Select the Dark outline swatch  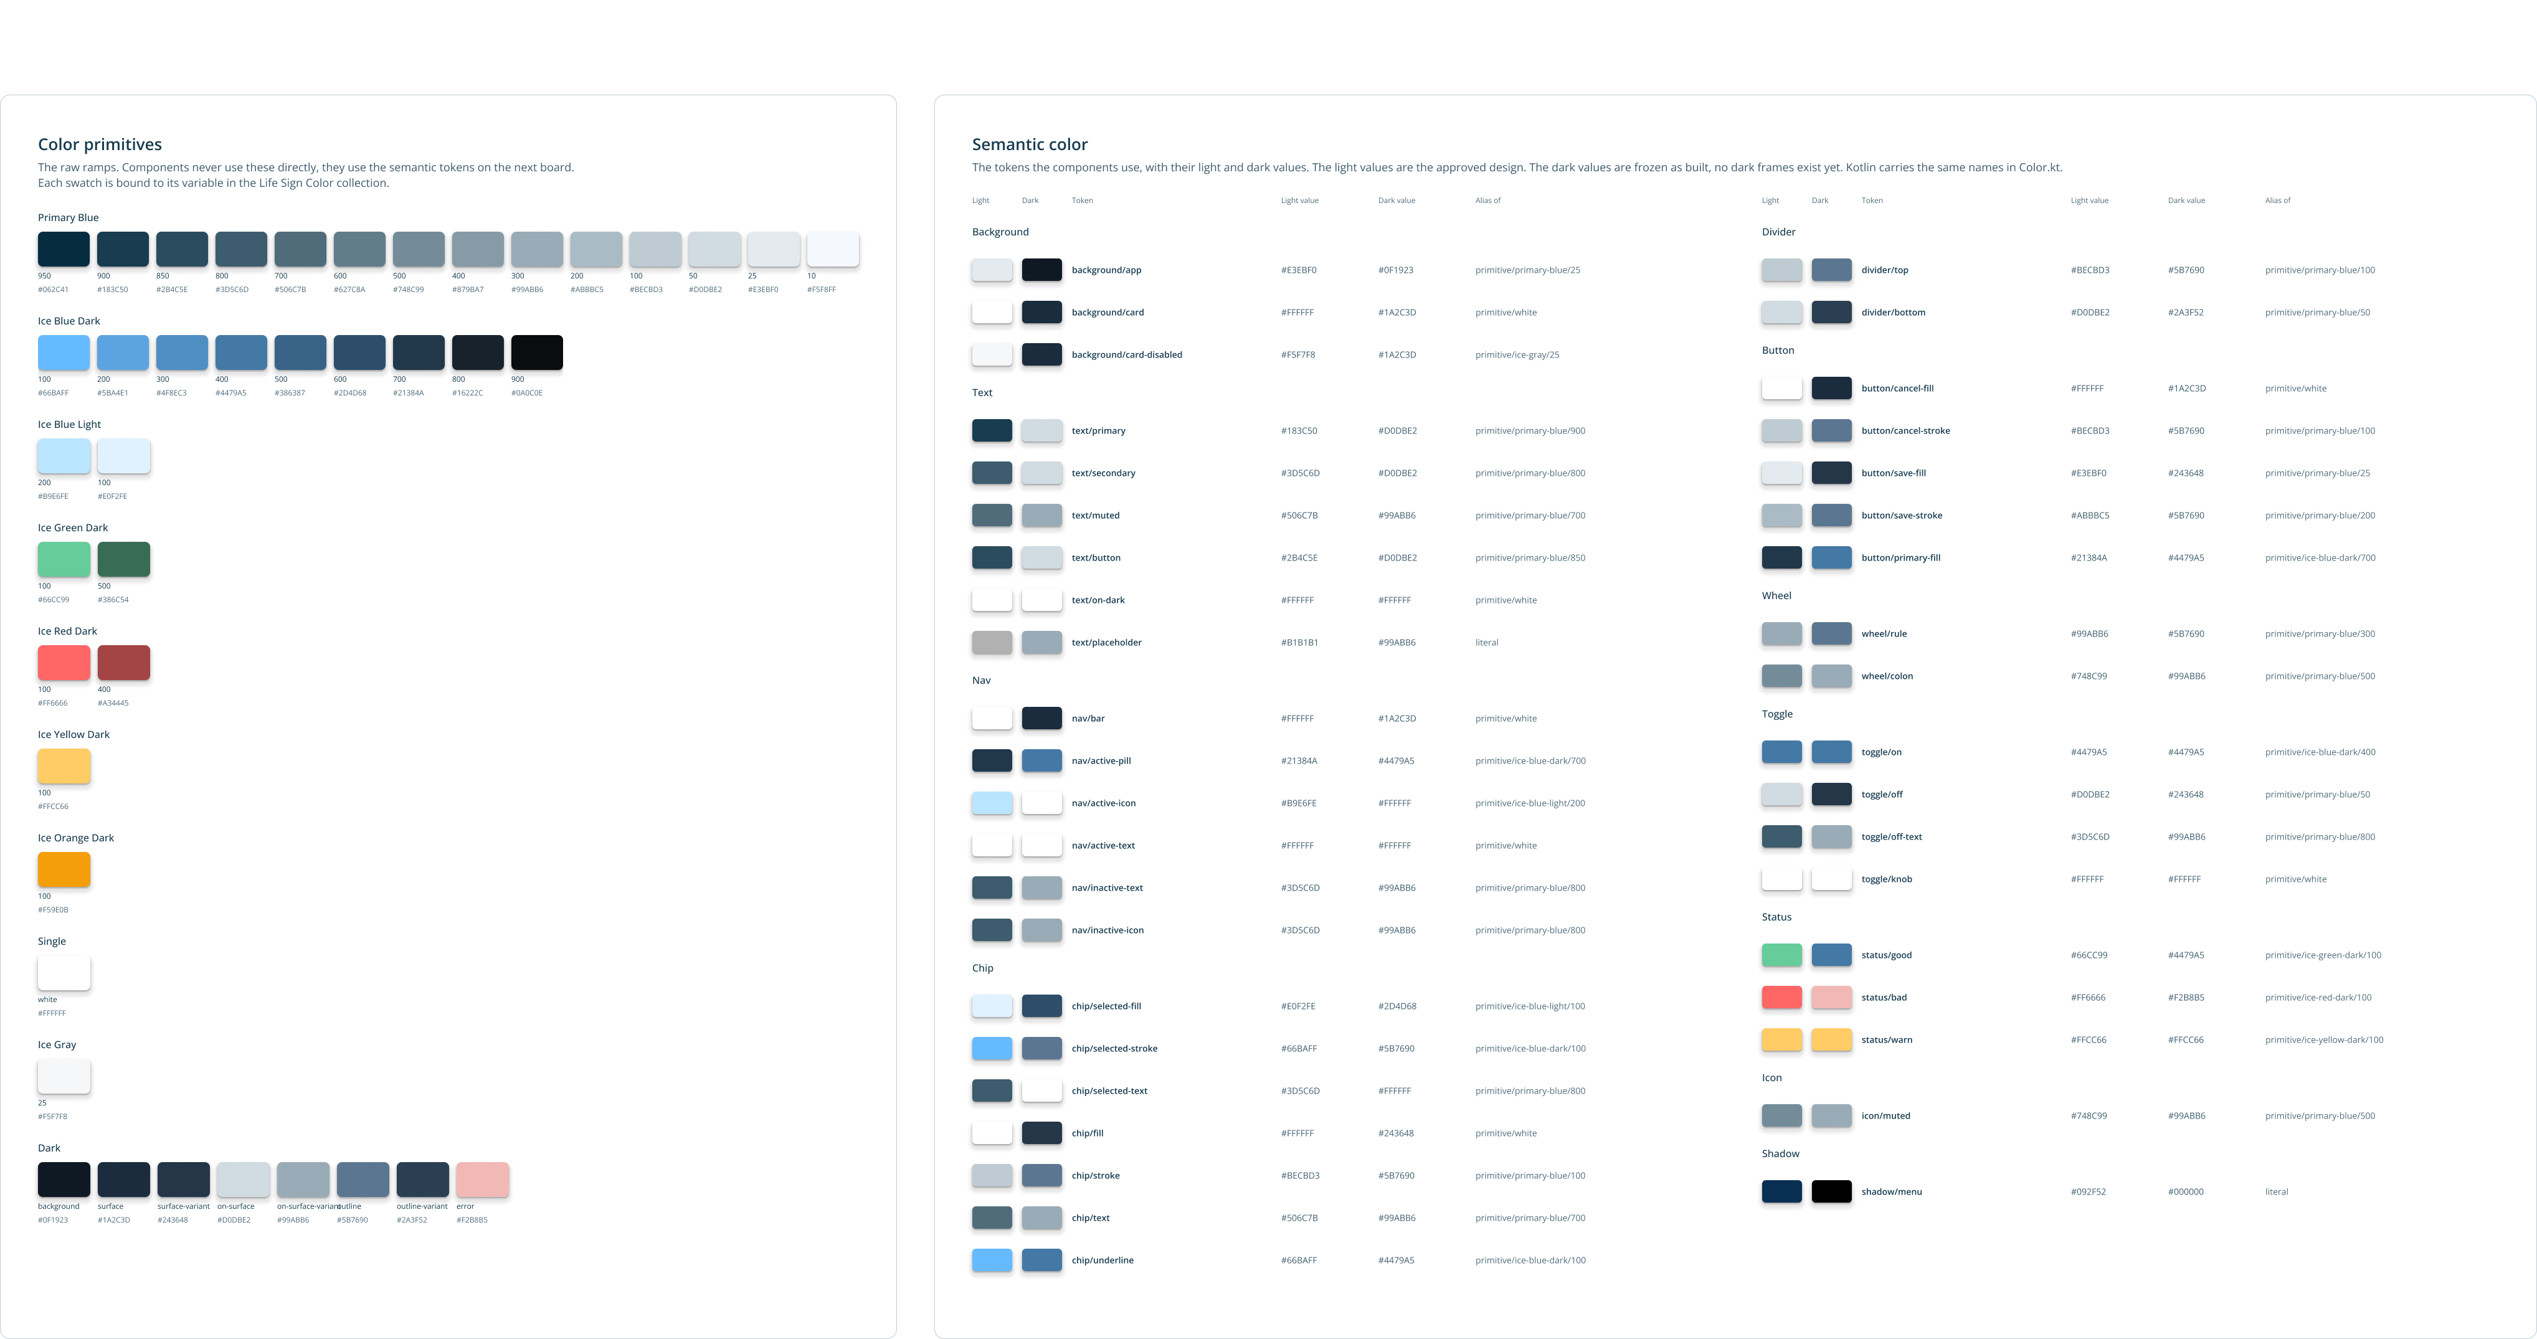(363, 1180)
